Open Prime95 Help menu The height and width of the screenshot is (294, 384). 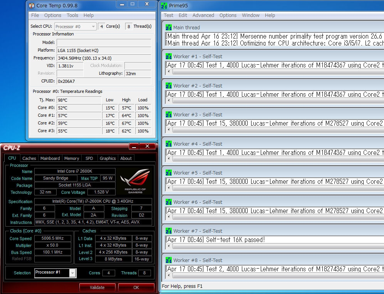[270, 15]
